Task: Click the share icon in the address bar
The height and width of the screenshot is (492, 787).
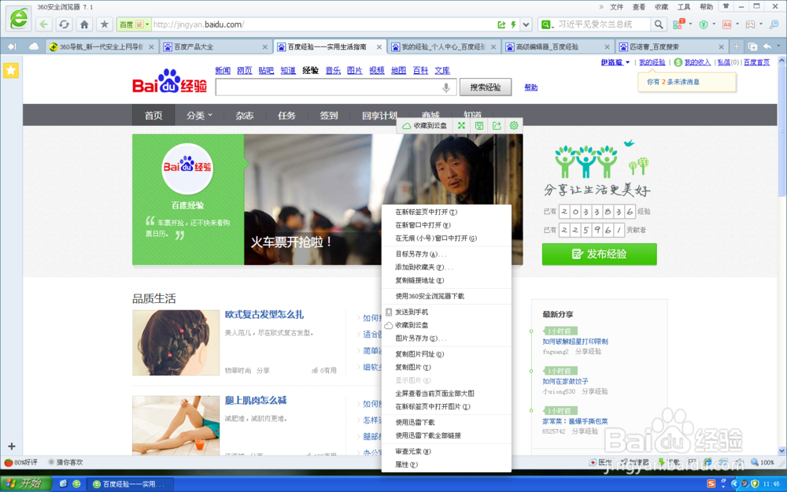Action: coord(501,24)
